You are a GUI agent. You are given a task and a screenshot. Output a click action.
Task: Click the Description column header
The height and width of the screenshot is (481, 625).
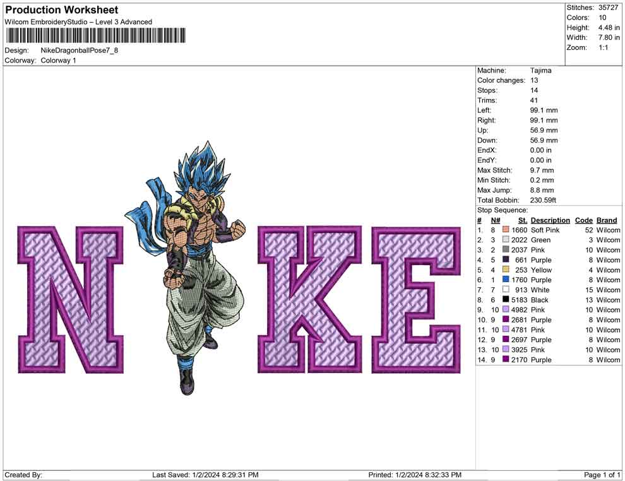(550, 220)
